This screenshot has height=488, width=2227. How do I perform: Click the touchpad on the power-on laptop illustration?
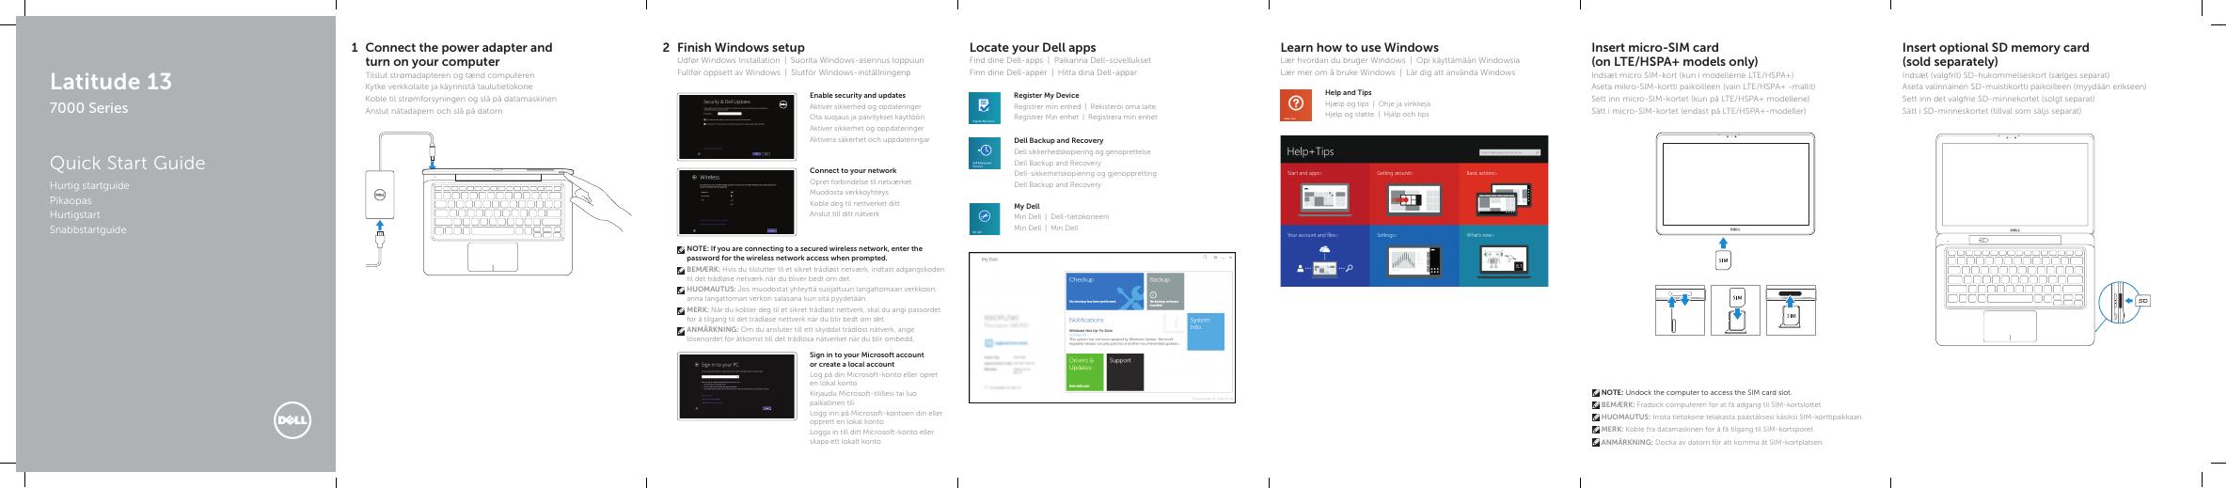[491, 256]
